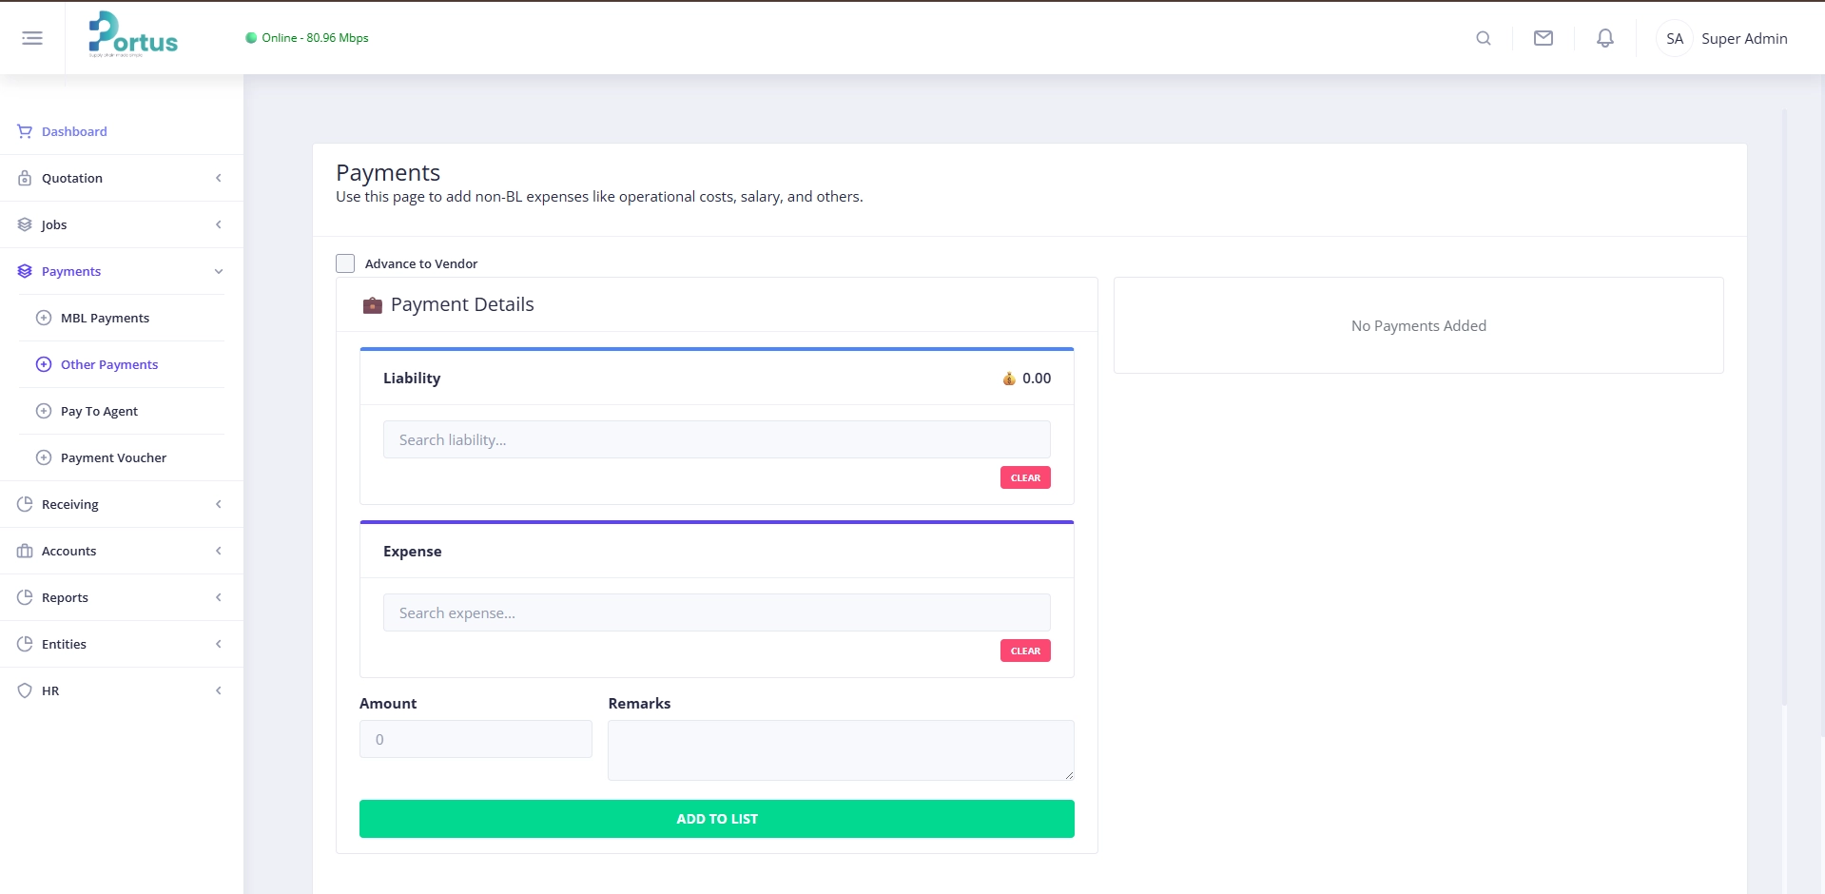
Task: Open the hamburger menu icon
Action: click(32, 38)
